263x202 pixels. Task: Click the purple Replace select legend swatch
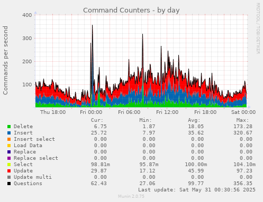coord(9,158)
